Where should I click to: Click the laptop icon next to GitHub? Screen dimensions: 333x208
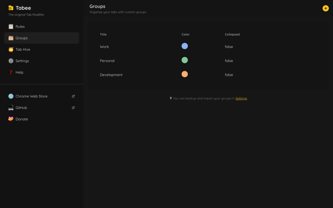click(11, 107)
